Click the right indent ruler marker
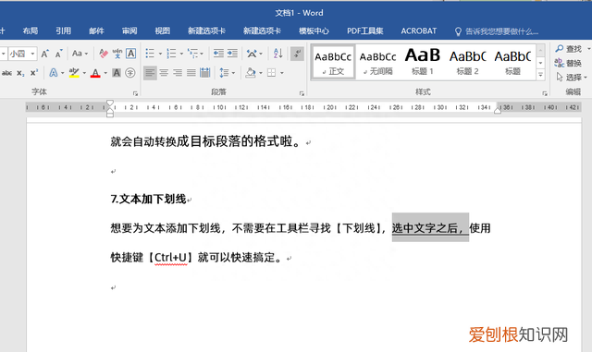 click(x=498, y=111)
